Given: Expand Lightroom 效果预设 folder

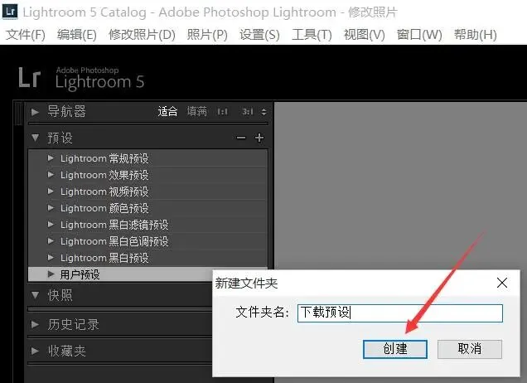Looking at the screenshot, I should click(x=51, y=175).
